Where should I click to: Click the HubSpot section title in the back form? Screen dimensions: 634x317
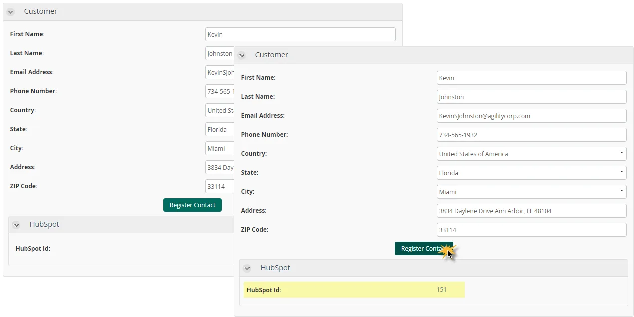coord(44,224)
